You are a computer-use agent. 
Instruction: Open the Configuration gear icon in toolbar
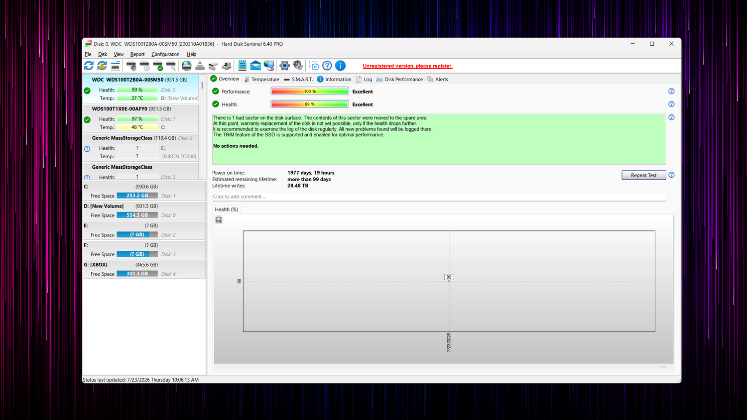(x=285, y=66)
